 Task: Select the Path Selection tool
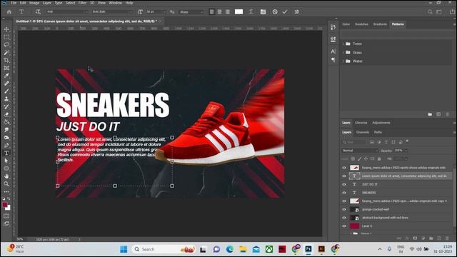point(6,161)
